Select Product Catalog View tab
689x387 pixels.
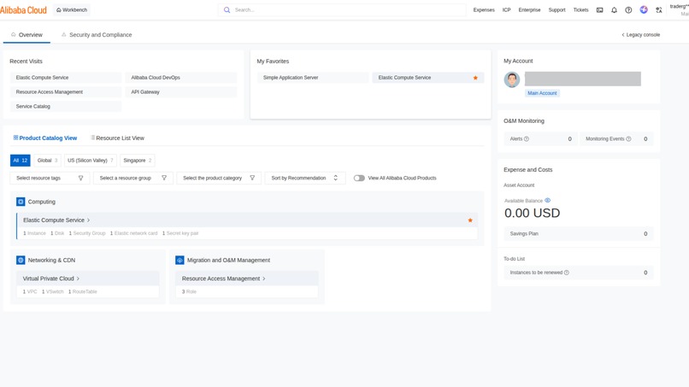(x=45, y=138)
